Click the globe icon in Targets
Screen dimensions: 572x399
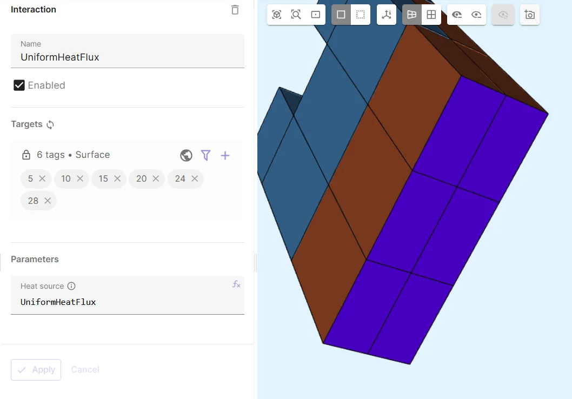(186, 156)
